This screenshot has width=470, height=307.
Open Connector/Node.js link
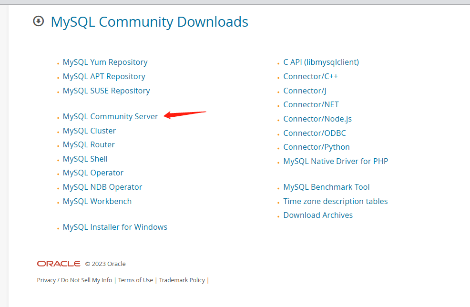(x=317, y=119)
